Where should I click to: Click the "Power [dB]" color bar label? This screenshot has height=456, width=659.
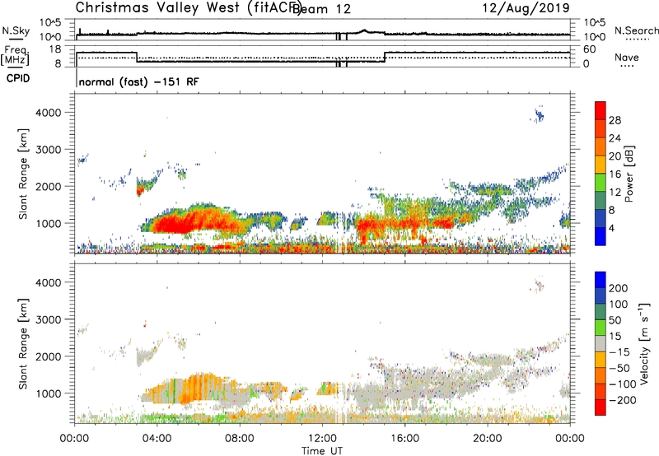pyautogui.click(x=629, y=174)
